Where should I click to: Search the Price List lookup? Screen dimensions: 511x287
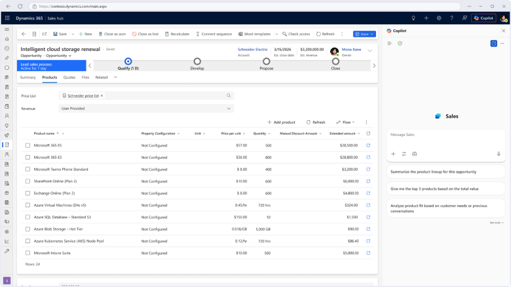pyautogui.click(x=229, y=95)
